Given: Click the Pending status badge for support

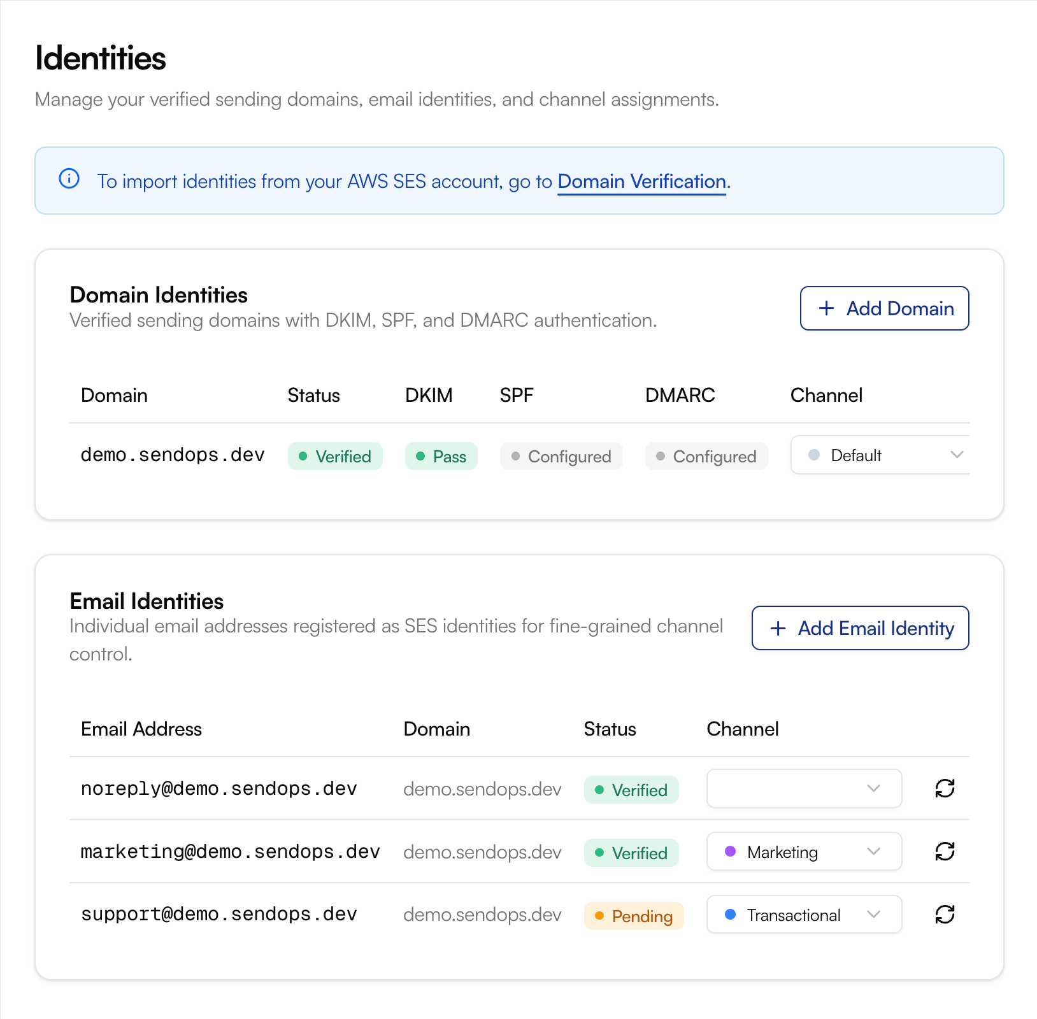Looking at the screenshot, I should (x=634, y=916).
